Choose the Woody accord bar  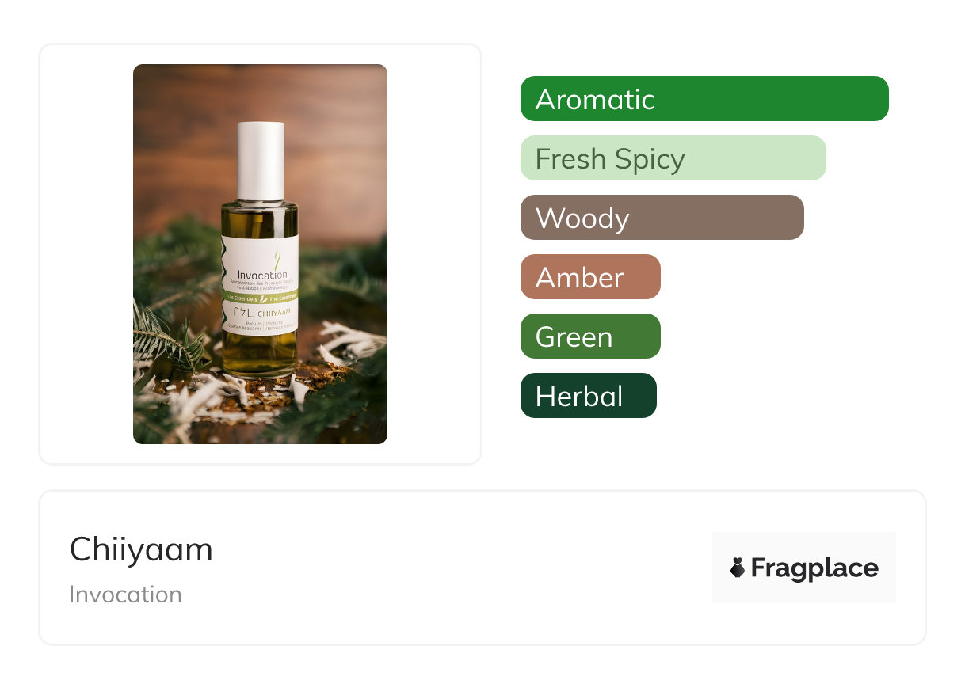(x=662, y=218)
